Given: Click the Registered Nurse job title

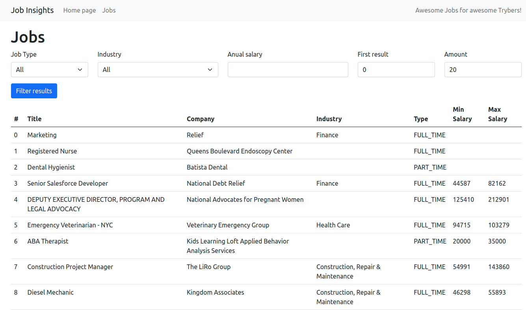Looking at the screenshot, I should [52, 151].
